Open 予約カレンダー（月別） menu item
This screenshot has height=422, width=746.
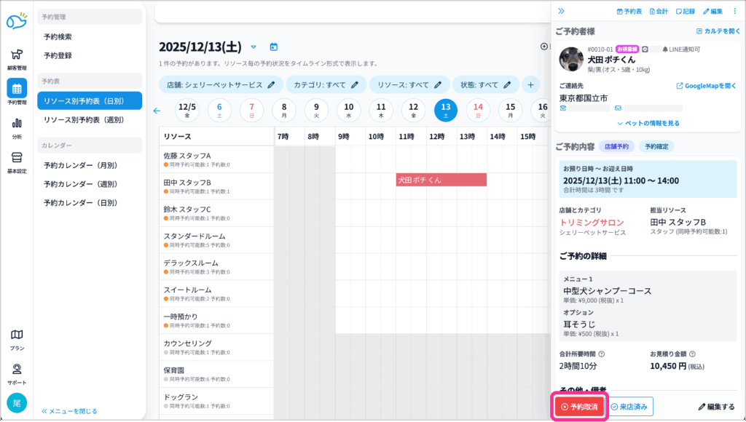(x=80, y=165)
